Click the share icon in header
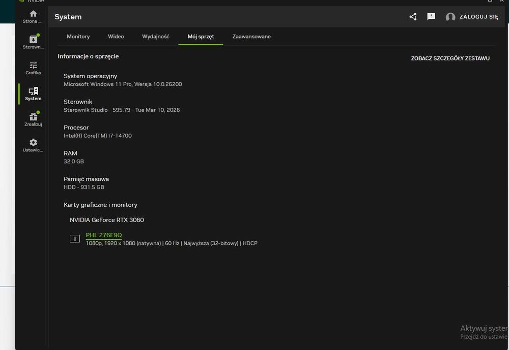 point(413,17)
